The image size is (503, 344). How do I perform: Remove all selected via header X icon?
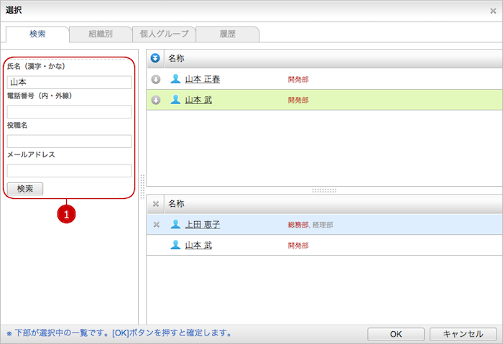tap(156, 203)
